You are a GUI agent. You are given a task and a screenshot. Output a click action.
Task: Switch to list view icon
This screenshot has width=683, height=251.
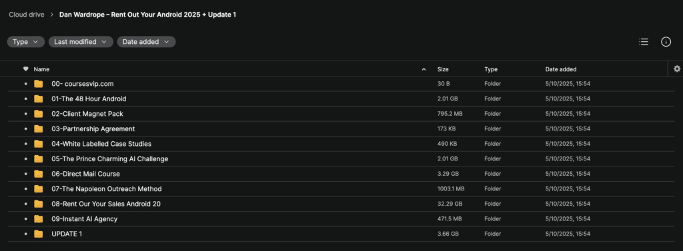click(x=644, y=42)
